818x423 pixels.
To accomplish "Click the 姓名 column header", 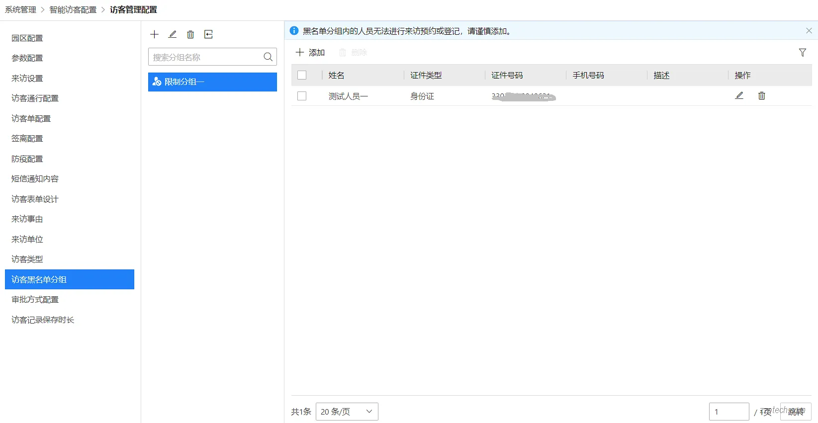I will tap(336, 75).
